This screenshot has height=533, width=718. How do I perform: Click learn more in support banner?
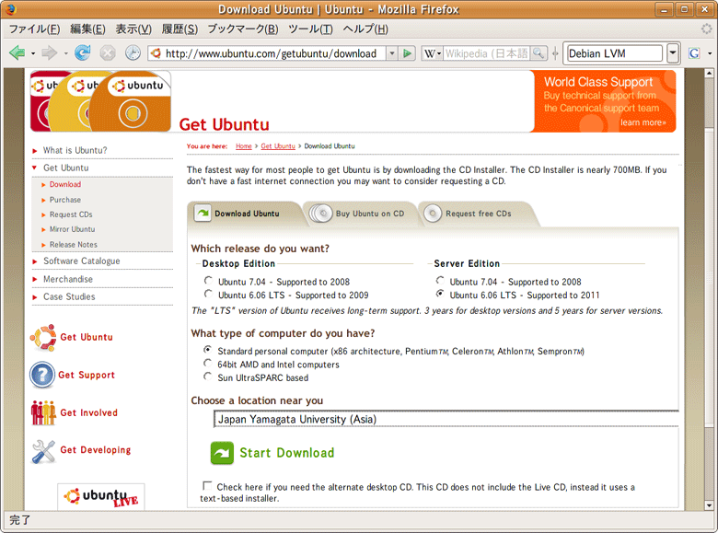point(643,122)
